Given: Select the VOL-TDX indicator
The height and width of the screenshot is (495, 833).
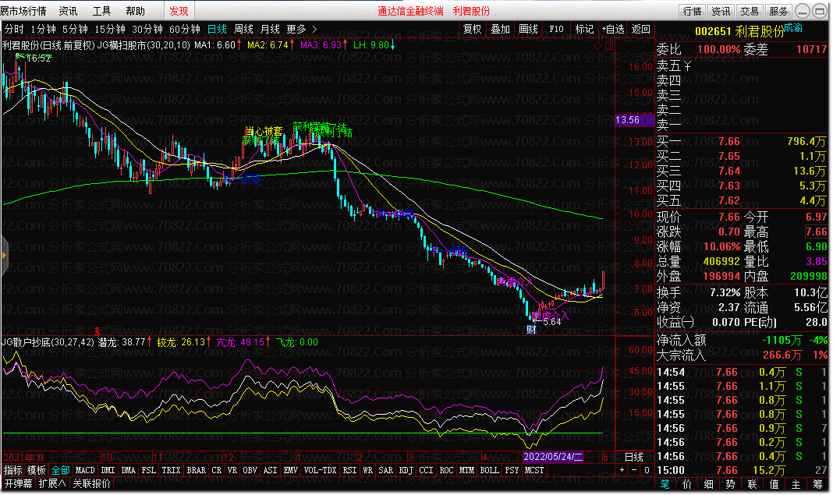Looking at the screenshot, I should click(x=321, y=470).
